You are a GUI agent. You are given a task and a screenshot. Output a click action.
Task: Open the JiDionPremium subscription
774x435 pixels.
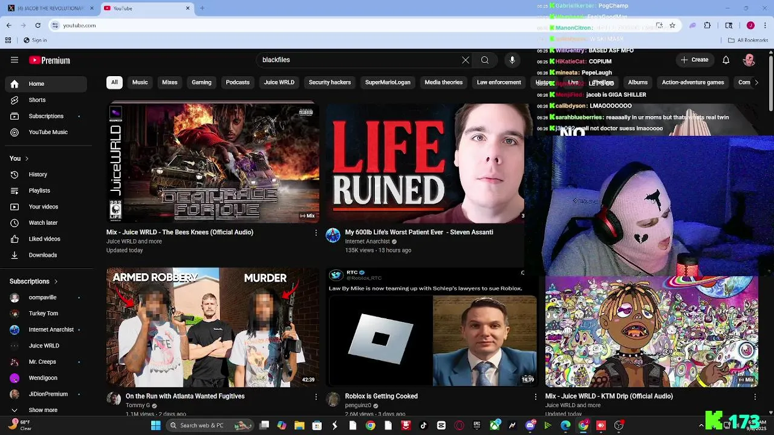46,394
